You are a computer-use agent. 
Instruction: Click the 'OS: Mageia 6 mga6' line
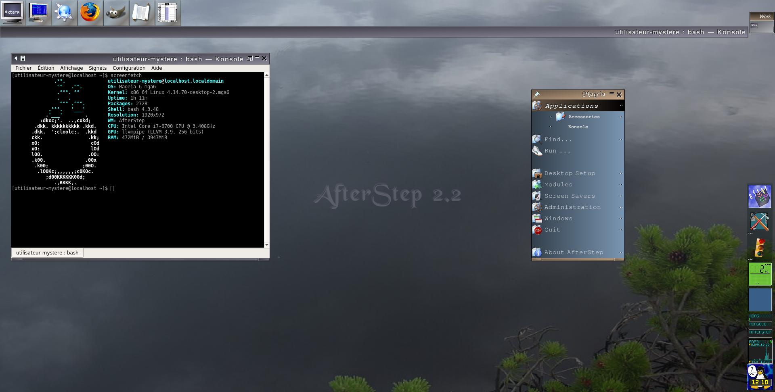coord(132,87)
